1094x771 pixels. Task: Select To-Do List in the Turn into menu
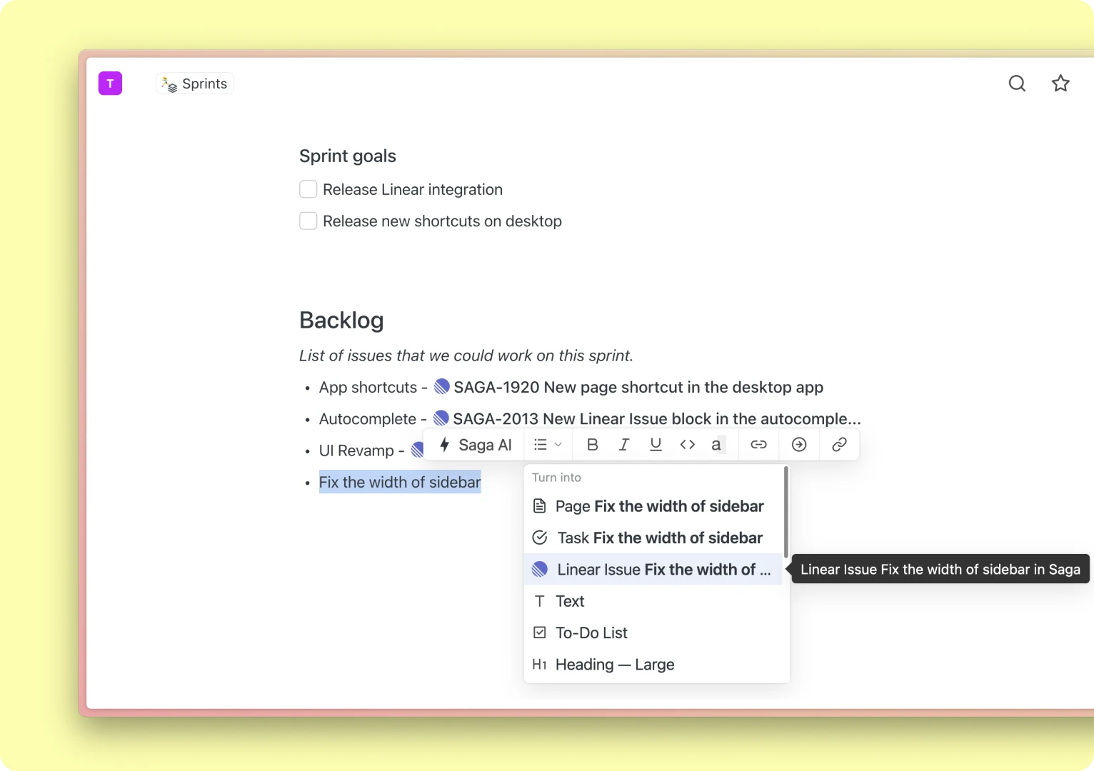click(591, 633)
